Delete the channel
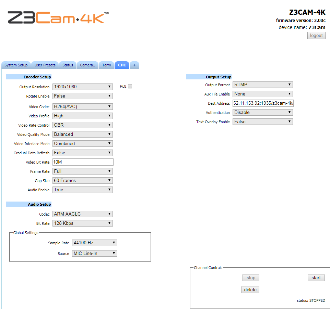Viewport: 330px width, 309px height. [250, 290]
